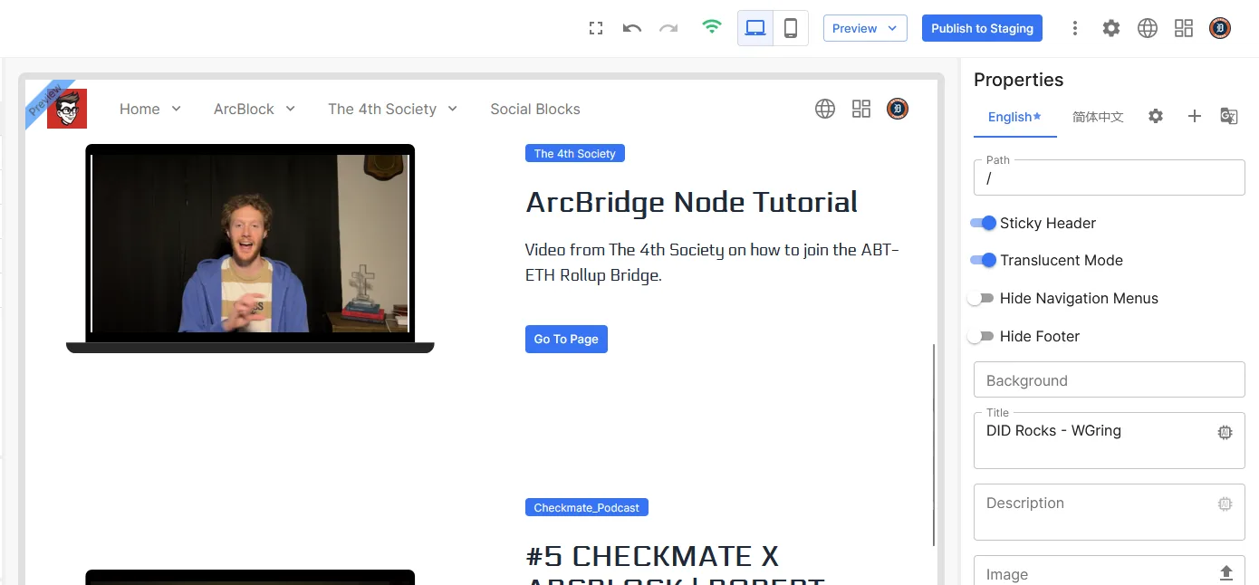Screen dimensions: 1259x585
Task: Click the Properties panel title
Action: (x=1018, y=80)
